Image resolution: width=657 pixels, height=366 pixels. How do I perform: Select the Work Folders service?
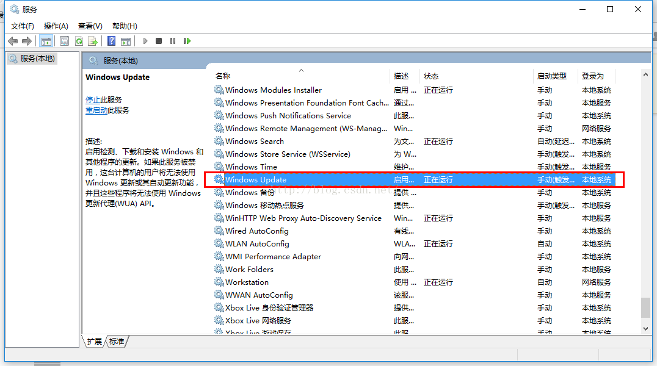click(414, 269)
